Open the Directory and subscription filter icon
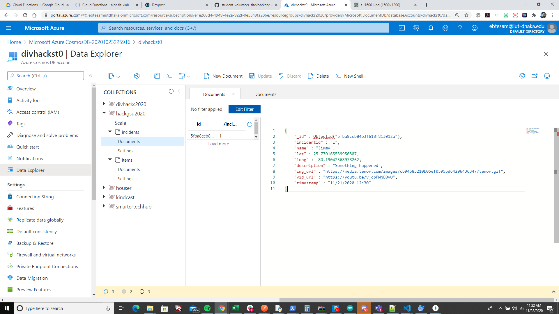The width and height of the screenshot is (559, 314). [416, 28]
